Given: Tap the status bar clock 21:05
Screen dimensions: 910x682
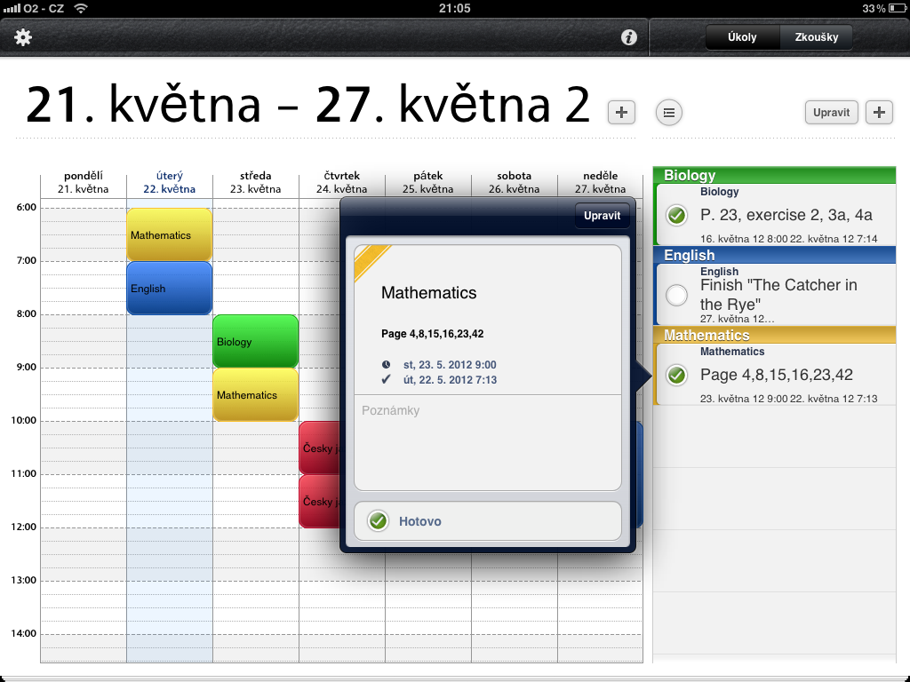Looking at the screenshot, I should tap(454, 8).
